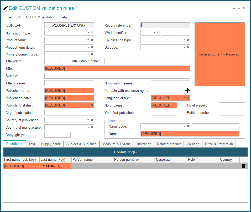Open the Publishing status dropdown

[x=88, y=105]
